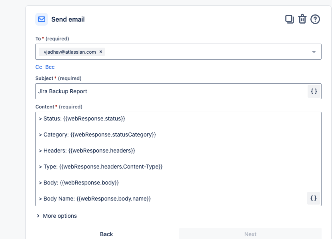Remove vjadhav@atlassian.com recipient

[x=101, y=52]
